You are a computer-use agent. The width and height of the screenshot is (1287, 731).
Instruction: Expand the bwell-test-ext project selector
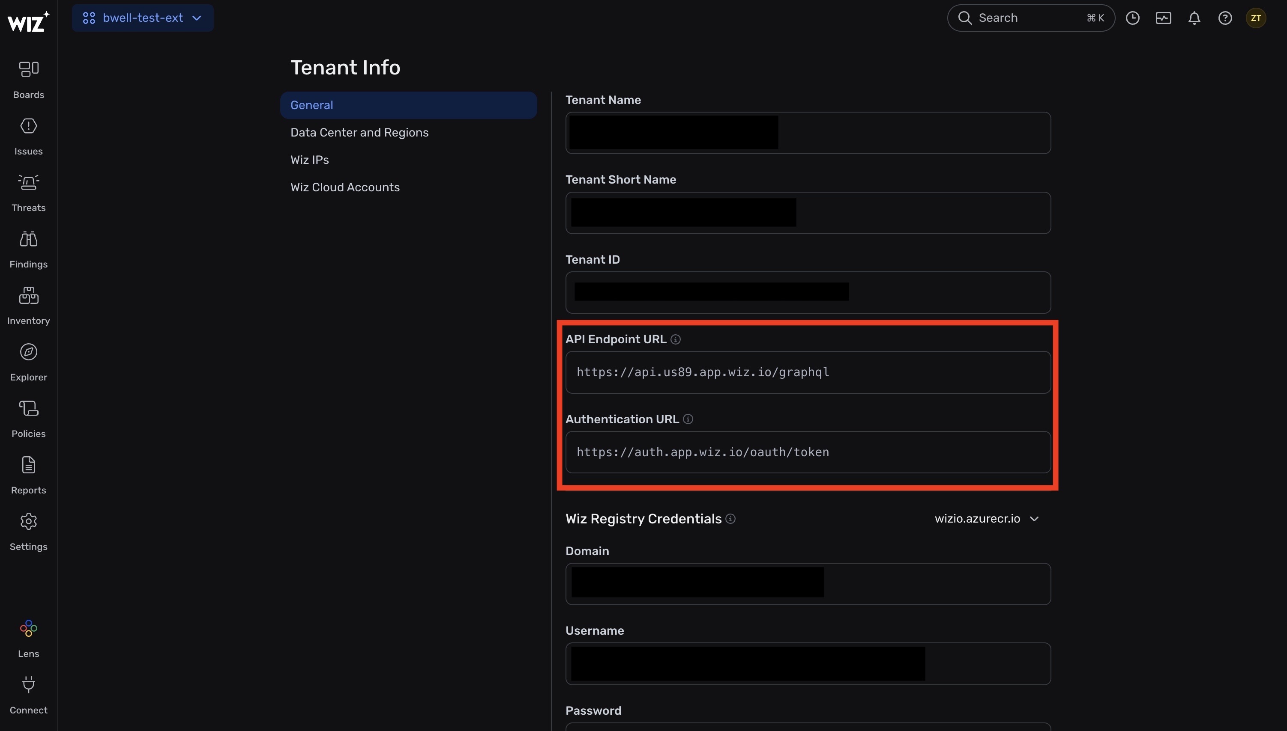pyautogui.click(x=143, y=18)
